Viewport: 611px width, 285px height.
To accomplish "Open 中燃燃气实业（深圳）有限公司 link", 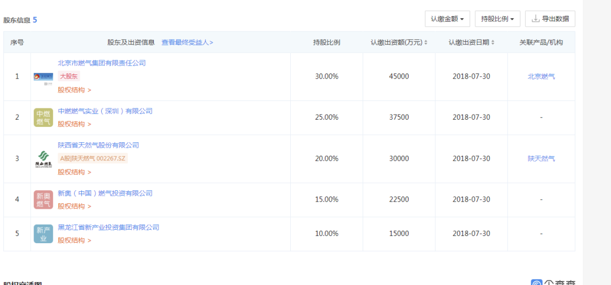I will pyautogui.click(x=105, y=111).
